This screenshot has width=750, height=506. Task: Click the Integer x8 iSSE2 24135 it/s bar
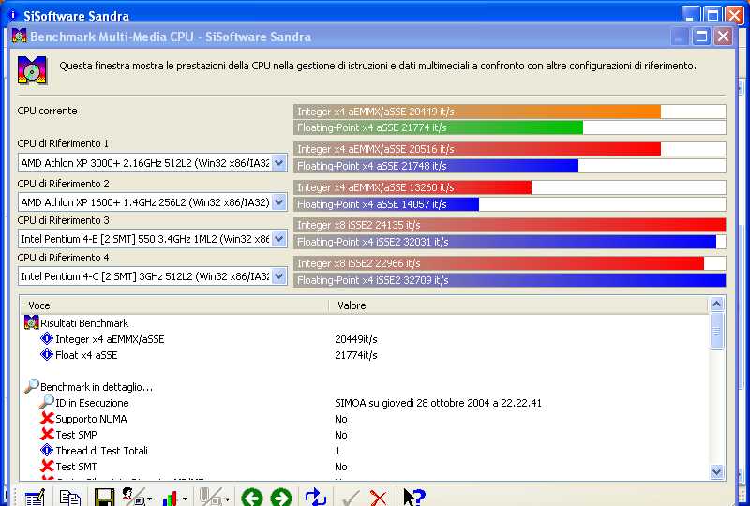coord(509,225)
